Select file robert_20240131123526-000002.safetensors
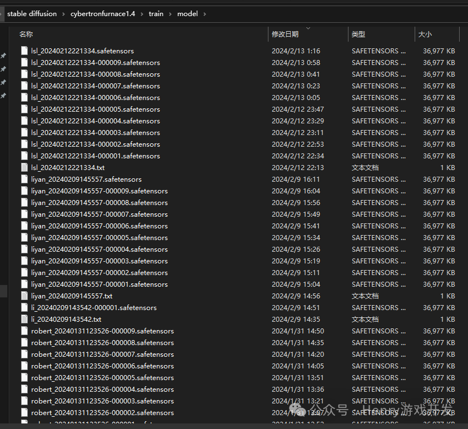This screenshot has height=429, width=468. [x=102, y=412]
